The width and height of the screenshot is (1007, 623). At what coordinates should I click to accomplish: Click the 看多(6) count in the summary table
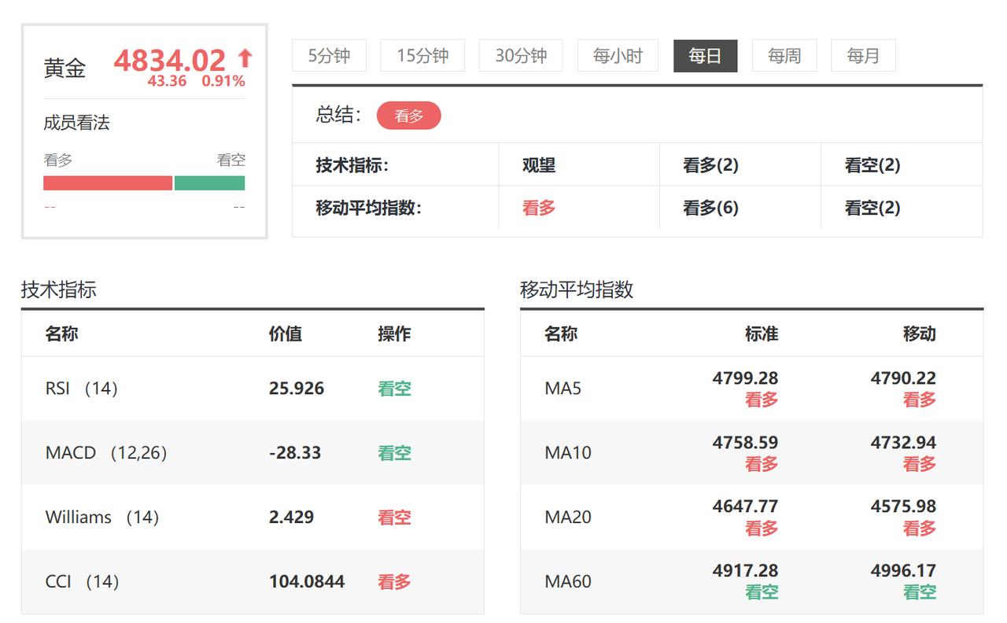click(707, 208)
